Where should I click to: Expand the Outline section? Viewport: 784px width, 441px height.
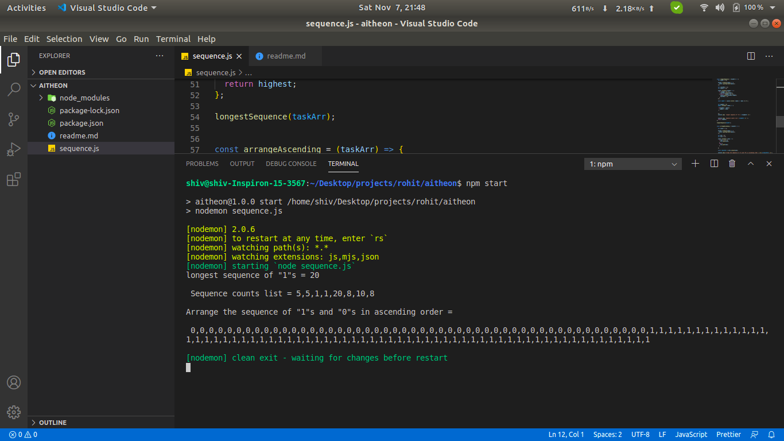101,422
